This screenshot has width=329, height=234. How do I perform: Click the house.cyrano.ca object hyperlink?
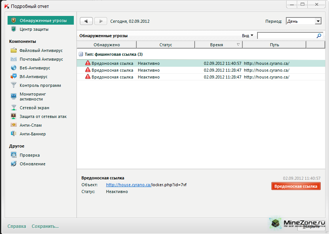pos(128,185)
